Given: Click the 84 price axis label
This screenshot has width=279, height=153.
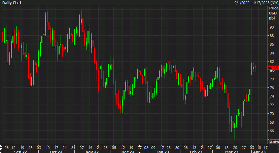Looking at the screenshot, I should point(272,53).
